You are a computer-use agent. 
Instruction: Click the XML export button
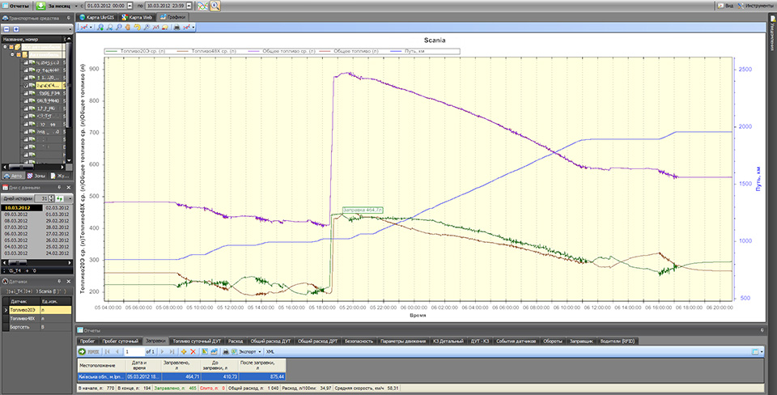click(270, 351)
